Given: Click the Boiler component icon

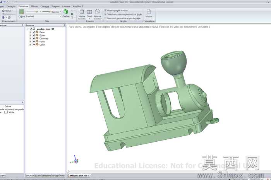Looking at the screenshot, I should coord(37,35).
